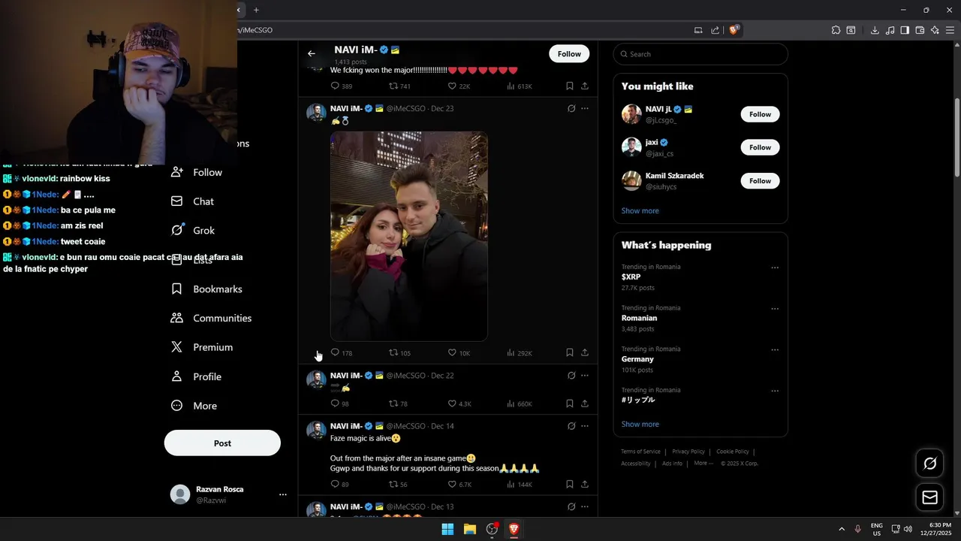Open the Brave main hamburger menu
961x541 pixels.
[950, 30]
